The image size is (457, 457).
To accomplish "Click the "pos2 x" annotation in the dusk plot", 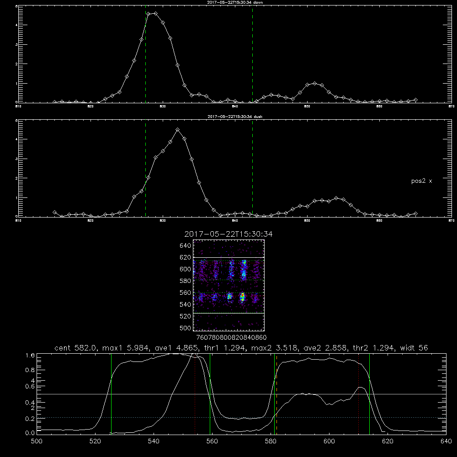I will point(421,181).
